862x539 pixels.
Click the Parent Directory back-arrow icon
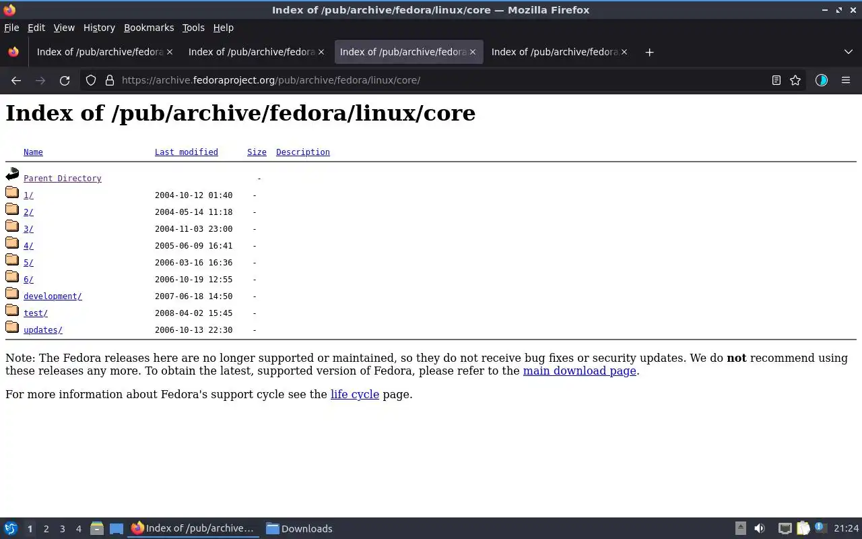12,175
